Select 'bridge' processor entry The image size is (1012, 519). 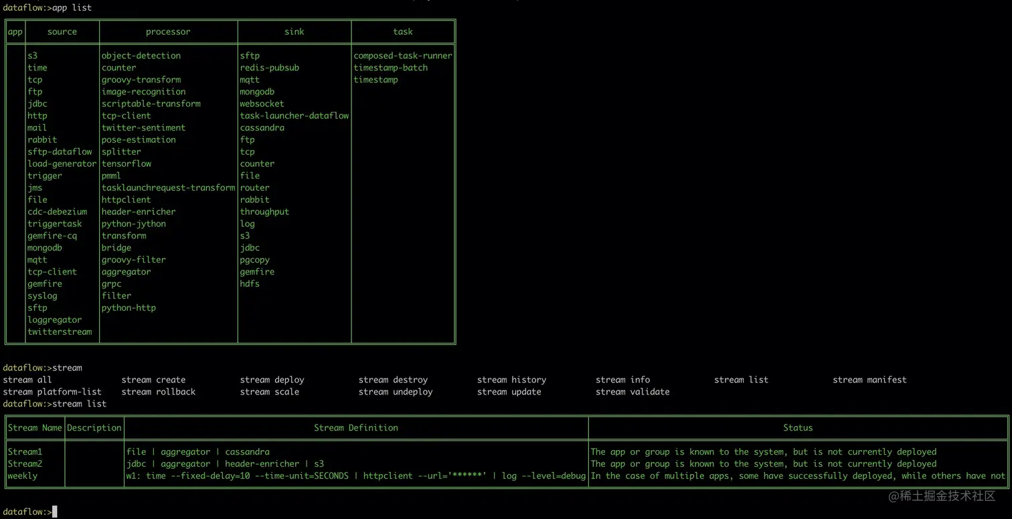click(x=116, y=248)
